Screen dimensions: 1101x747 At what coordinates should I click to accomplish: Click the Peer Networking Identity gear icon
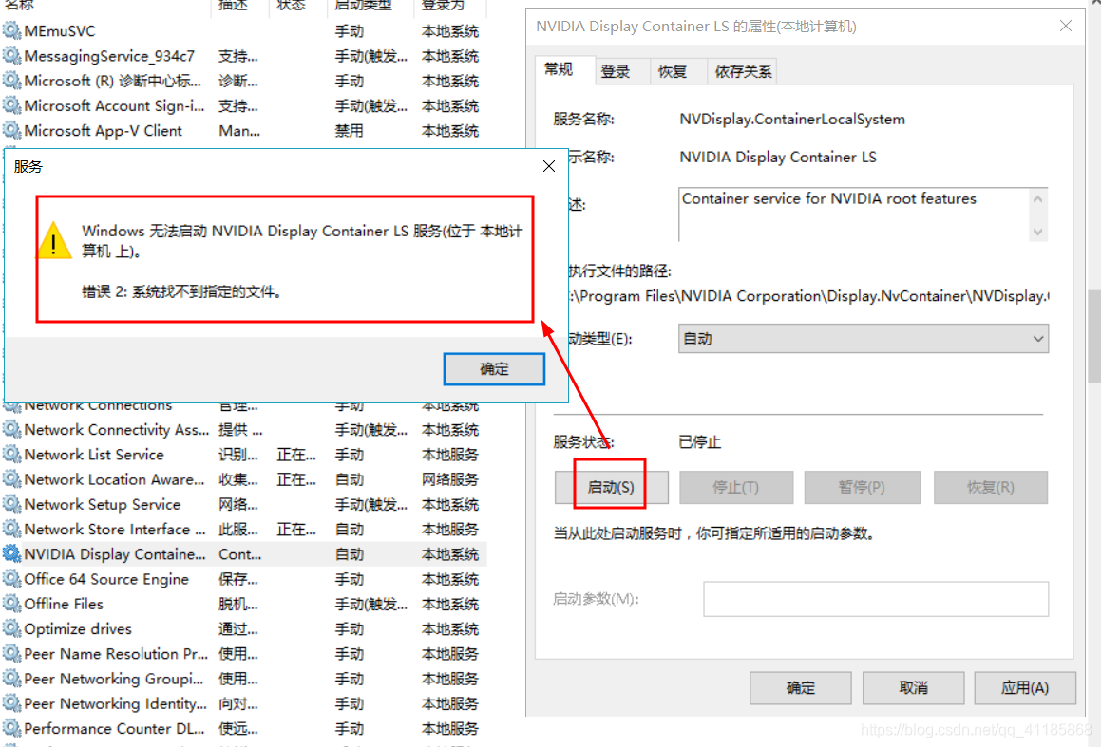click(x=11, y=703)
